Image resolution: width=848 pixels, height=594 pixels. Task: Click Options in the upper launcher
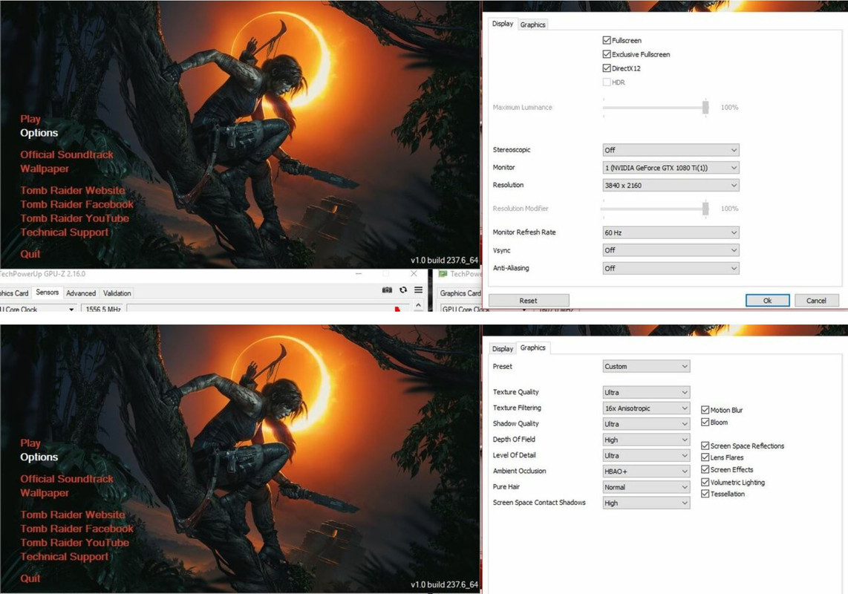tap(39, 133)
